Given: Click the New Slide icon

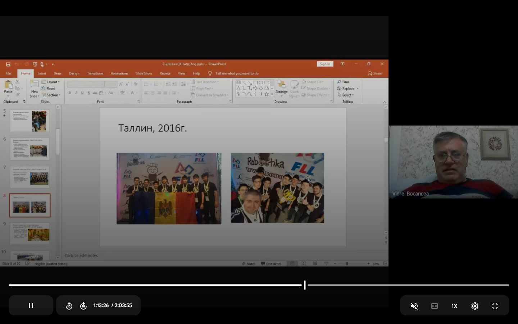Looking at the screenshot, I should click(35, 84).
